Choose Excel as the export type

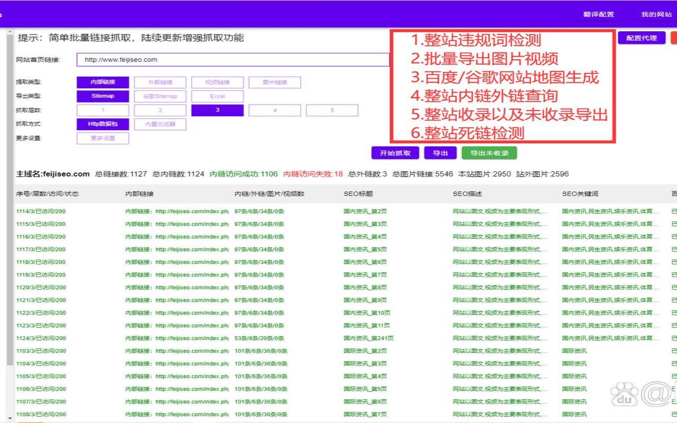pos(217,96)
